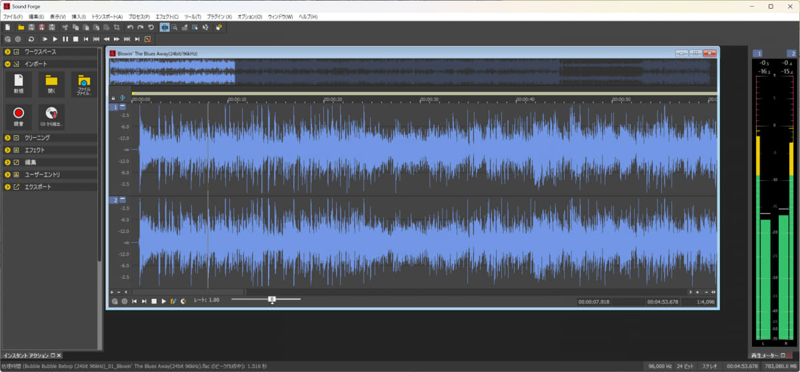Click the 00:00:07.918 position field
The width and height of the screenshot is (800, 372).
(x=595, y=302)
